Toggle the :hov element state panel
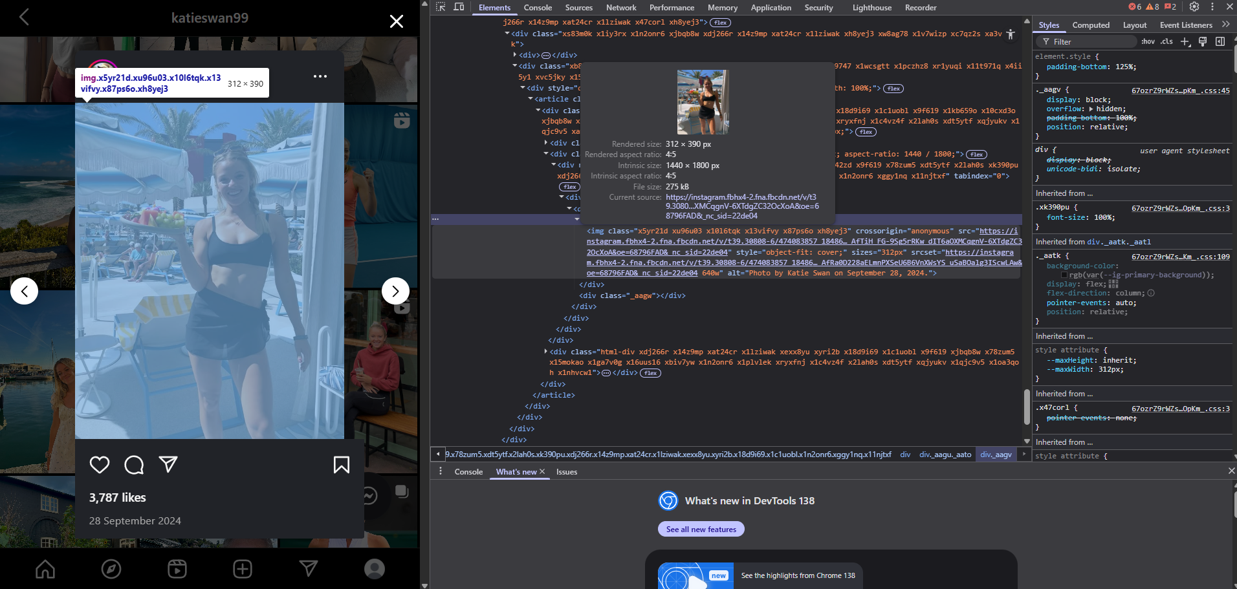This screenshot has height=589, width=1237. 1148,41
